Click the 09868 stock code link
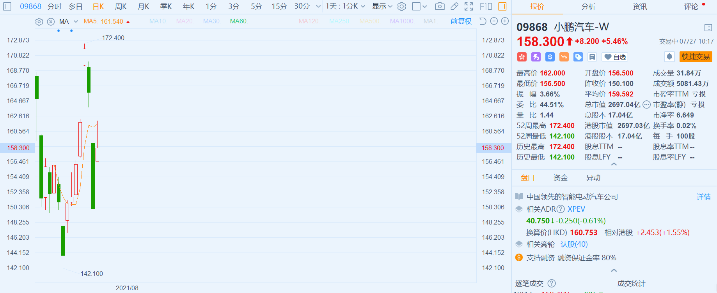Screen dimensions: 717x293 pos(30,7)
